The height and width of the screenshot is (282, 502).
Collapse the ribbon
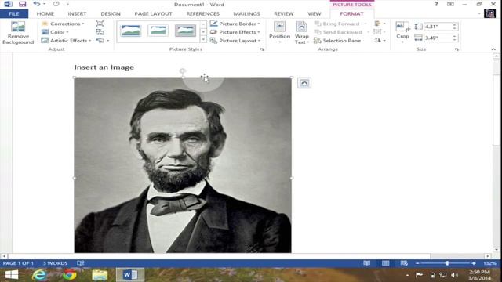click(x=493, y=49)
